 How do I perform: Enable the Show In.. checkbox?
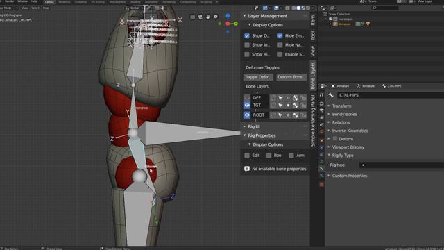point(247,45)
